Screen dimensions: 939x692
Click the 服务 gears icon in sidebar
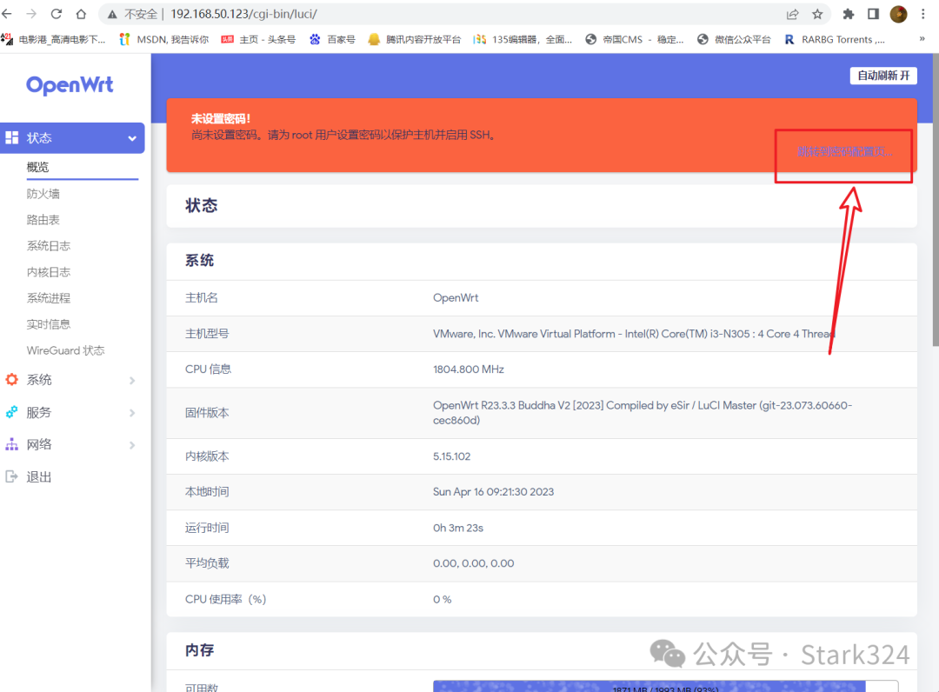[x=11, y=412]
